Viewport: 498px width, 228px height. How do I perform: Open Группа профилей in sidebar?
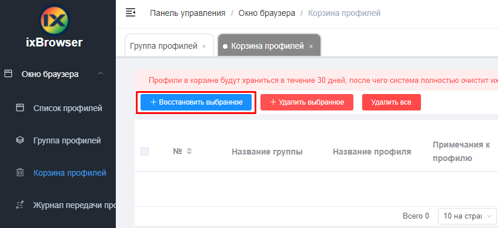(x=67, y=140)
